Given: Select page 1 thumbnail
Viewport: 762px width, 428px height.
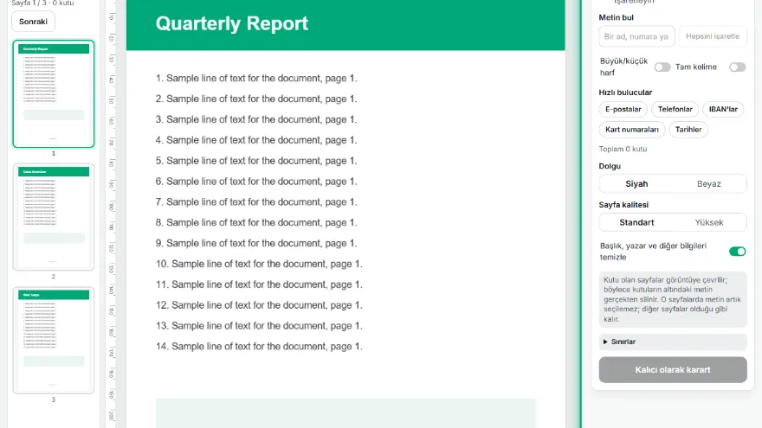Looking at the screenshot, I should [x=54, y=93].
